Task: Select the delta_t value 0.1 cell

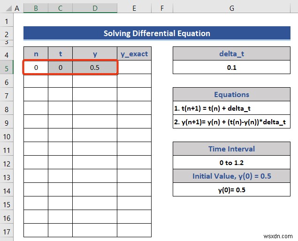Action: coord(232,67)
